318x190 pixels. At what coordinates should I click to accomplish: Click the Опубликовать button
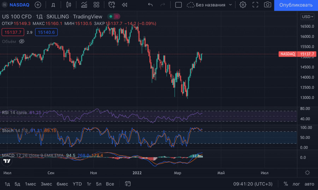296,5
